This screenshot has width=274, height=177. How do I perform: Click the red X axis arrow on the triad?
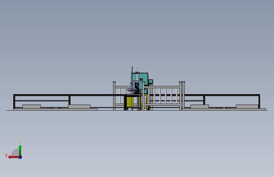14,157
